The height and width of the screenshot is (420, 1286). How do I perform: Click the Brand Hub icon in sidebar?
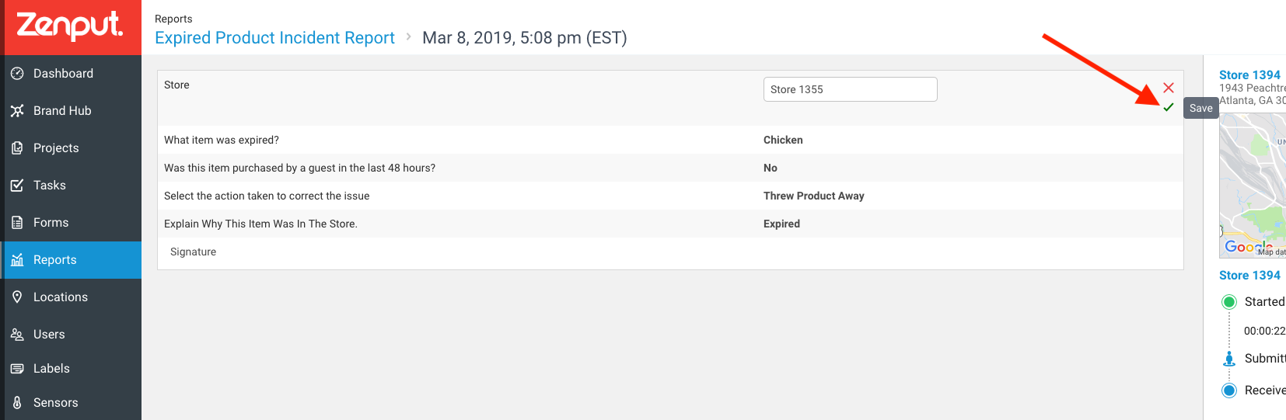coord(17,111)
